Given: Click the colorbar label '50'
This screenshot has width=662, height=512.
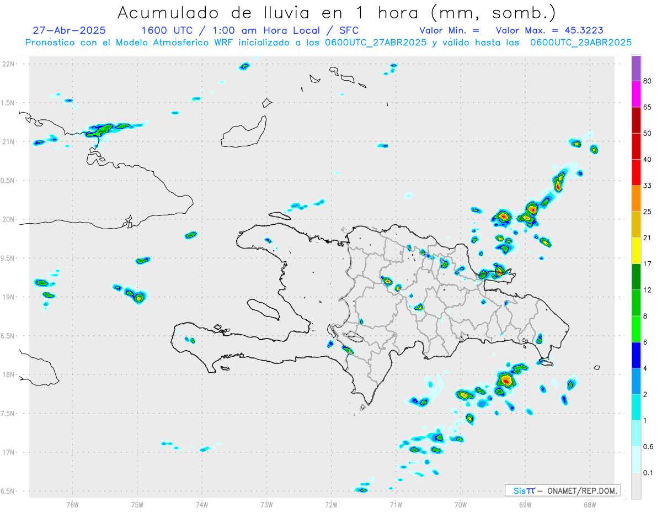Looking at the screenshot, I should (648, 133).
